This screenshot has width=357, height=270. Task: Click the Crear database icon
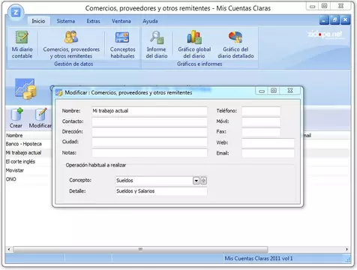click(16, 115)
